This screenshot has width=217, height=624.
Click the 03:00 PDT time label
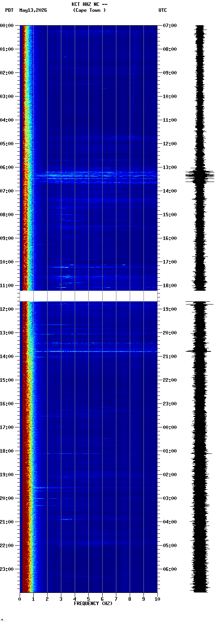coord(7,97)
